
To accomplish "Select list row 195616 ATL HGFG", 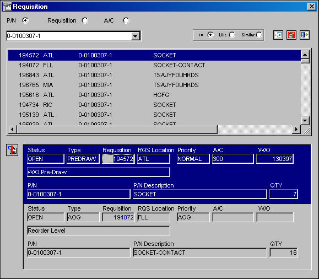I will click(x=154, y=95).
